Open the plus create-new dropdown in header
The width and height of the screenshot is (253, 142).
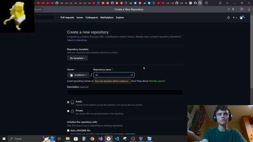pos(234,17)
